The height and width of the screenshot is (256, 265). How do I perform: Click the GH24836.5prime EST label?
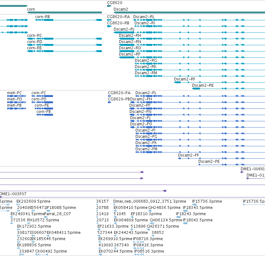point(164,208)
